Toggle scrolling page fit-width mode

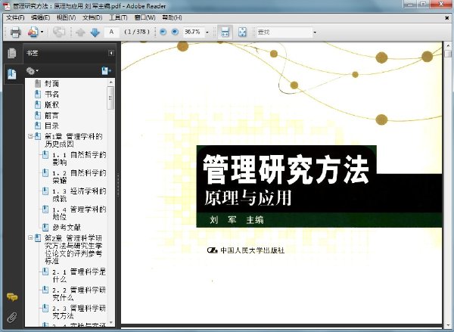click(x=225, y=32)
